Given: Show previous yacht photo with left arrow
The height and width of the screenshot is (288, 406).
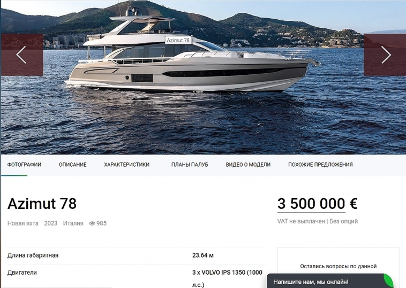Looking at the screenshot, I should [x=22, y=55].
